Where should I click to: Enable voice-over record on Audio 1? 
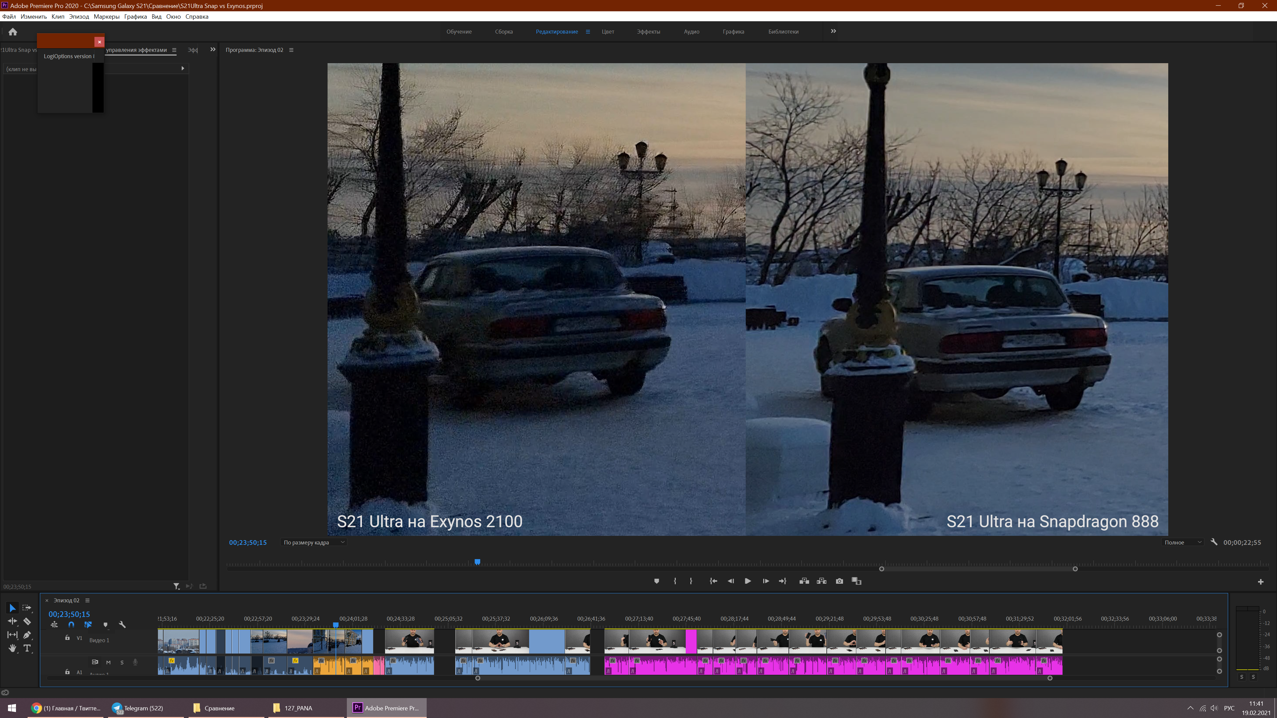135,662
